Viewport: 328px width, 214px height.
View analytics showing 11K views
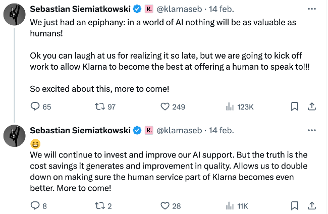click(x=237, y=206)
